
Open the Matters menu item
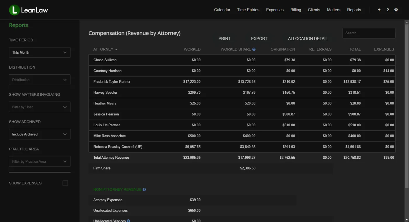pyautogui.click(x=333, y=10)
